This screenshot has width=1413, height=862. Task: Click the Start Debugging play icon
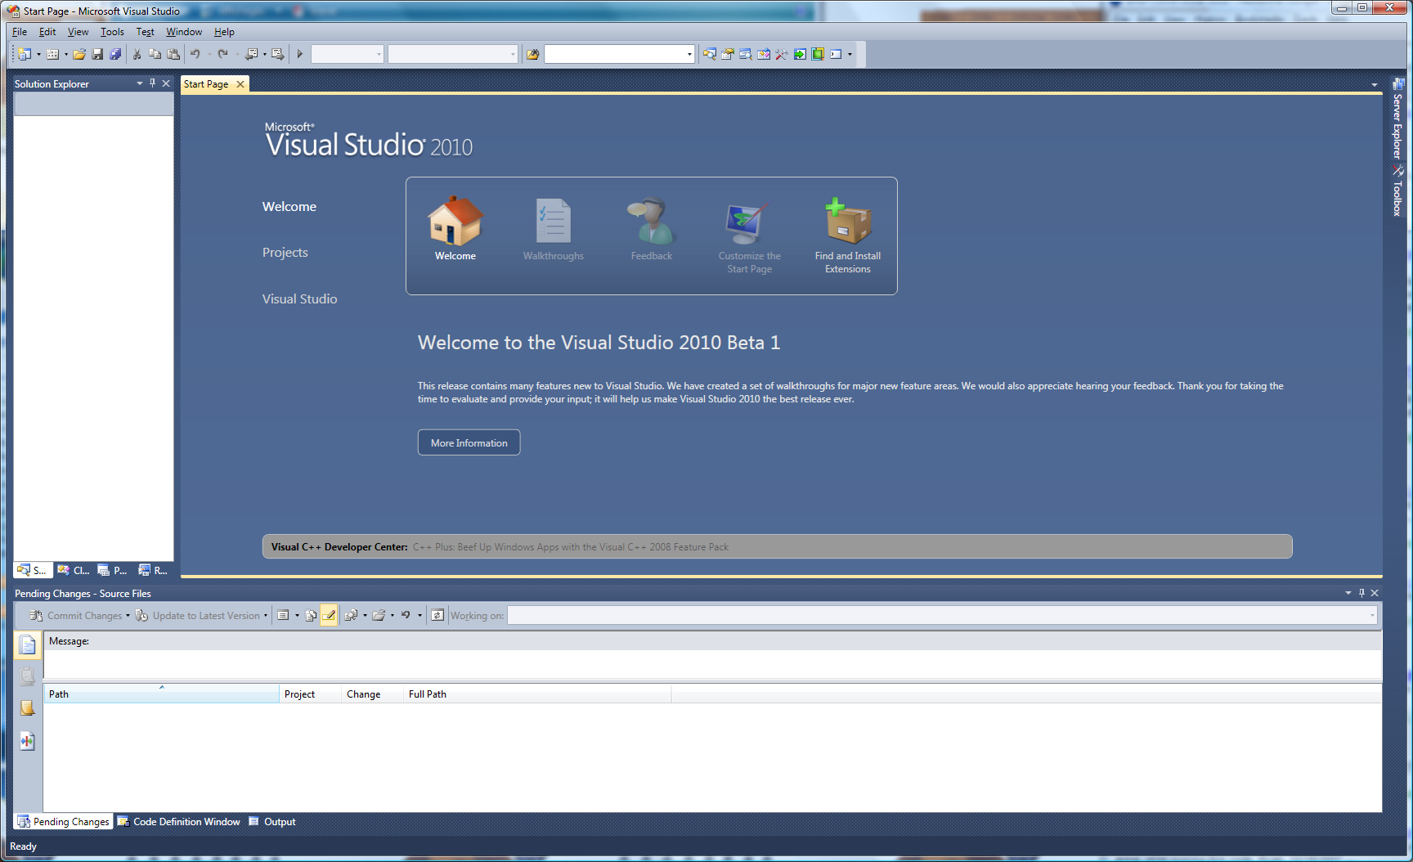(x=300, y=54)
